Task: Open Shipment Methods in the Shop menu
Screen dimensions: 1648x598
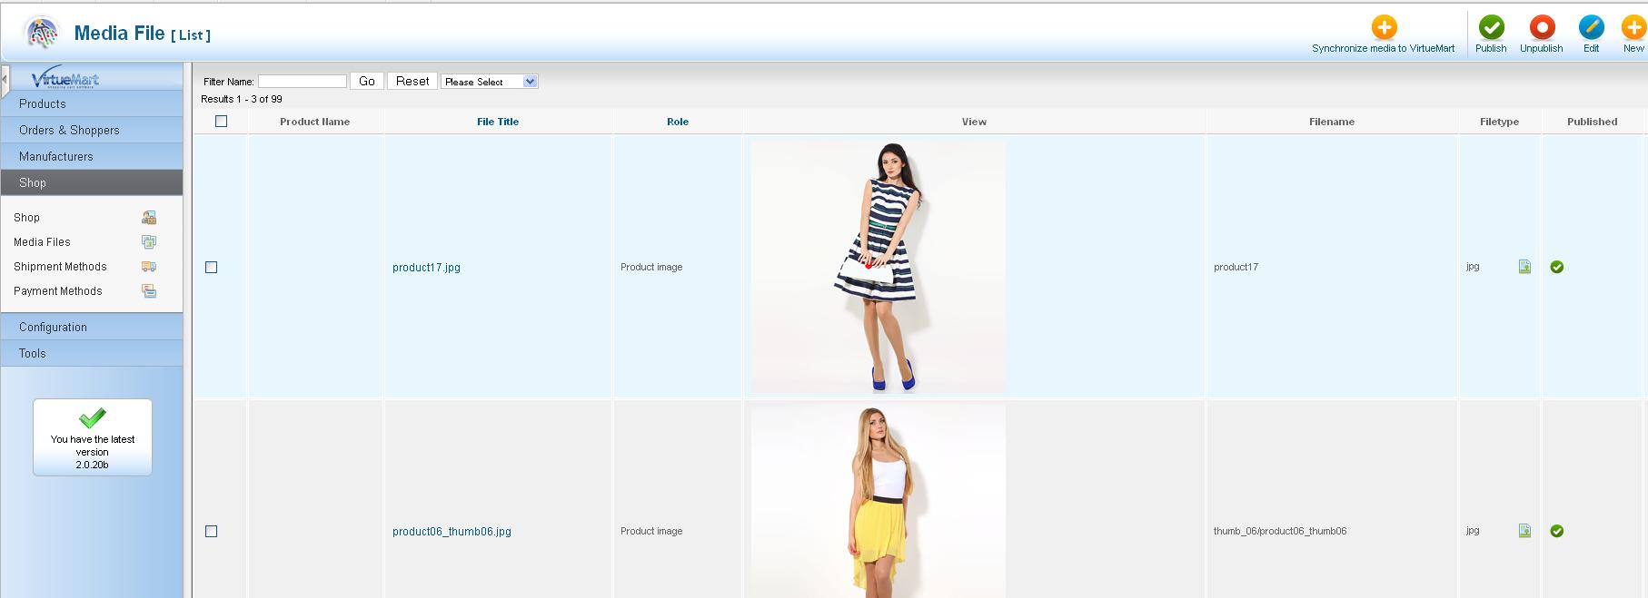Action: 60,267
